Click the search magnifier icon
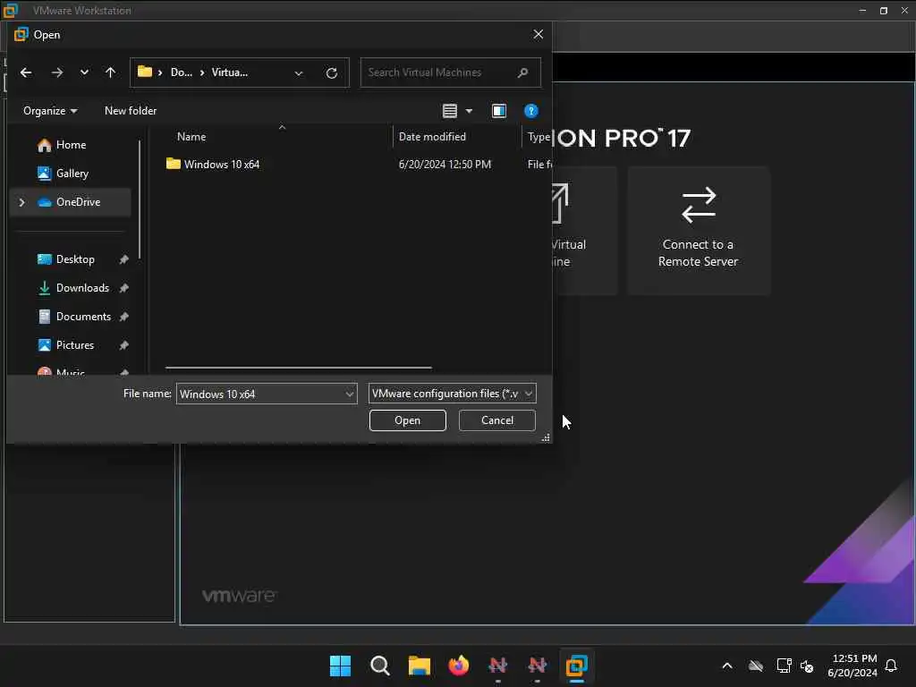Screen dimensions: 916x687 [522, 72]
